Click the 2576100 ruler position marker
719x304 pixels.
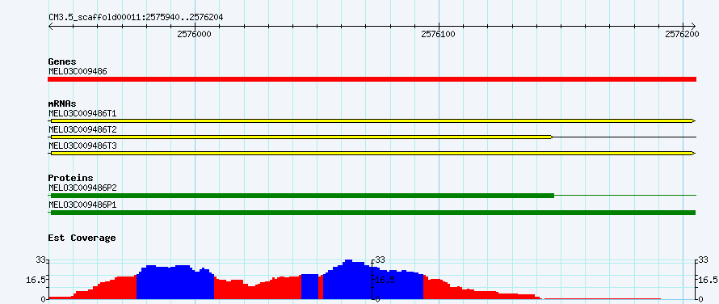438,34
